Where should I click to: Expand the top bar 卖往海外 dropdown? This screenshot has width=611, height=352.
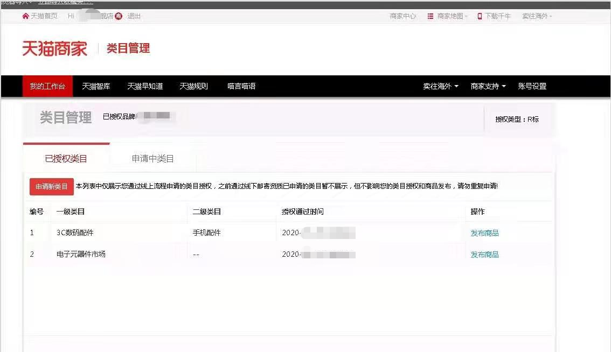click(537, 16)
